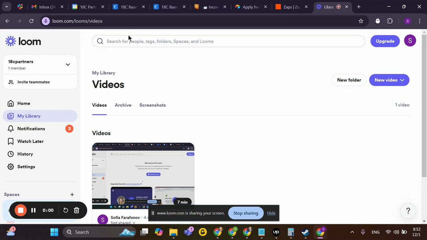Click the address bar URL
This screenshot has height=240, width=427.
[x=77, y=21]
